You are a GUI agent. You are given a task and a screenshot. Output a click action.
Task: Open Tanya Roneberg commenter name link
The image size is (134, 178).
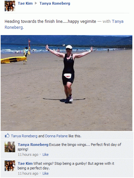(33, 145)
